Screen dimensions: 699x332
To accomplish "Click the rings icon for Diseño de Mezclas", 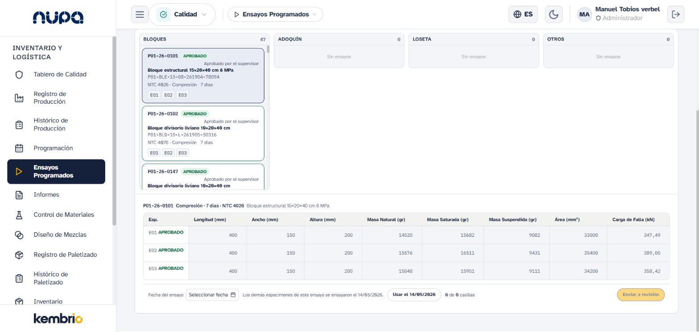I will click(x=19, y=235).
